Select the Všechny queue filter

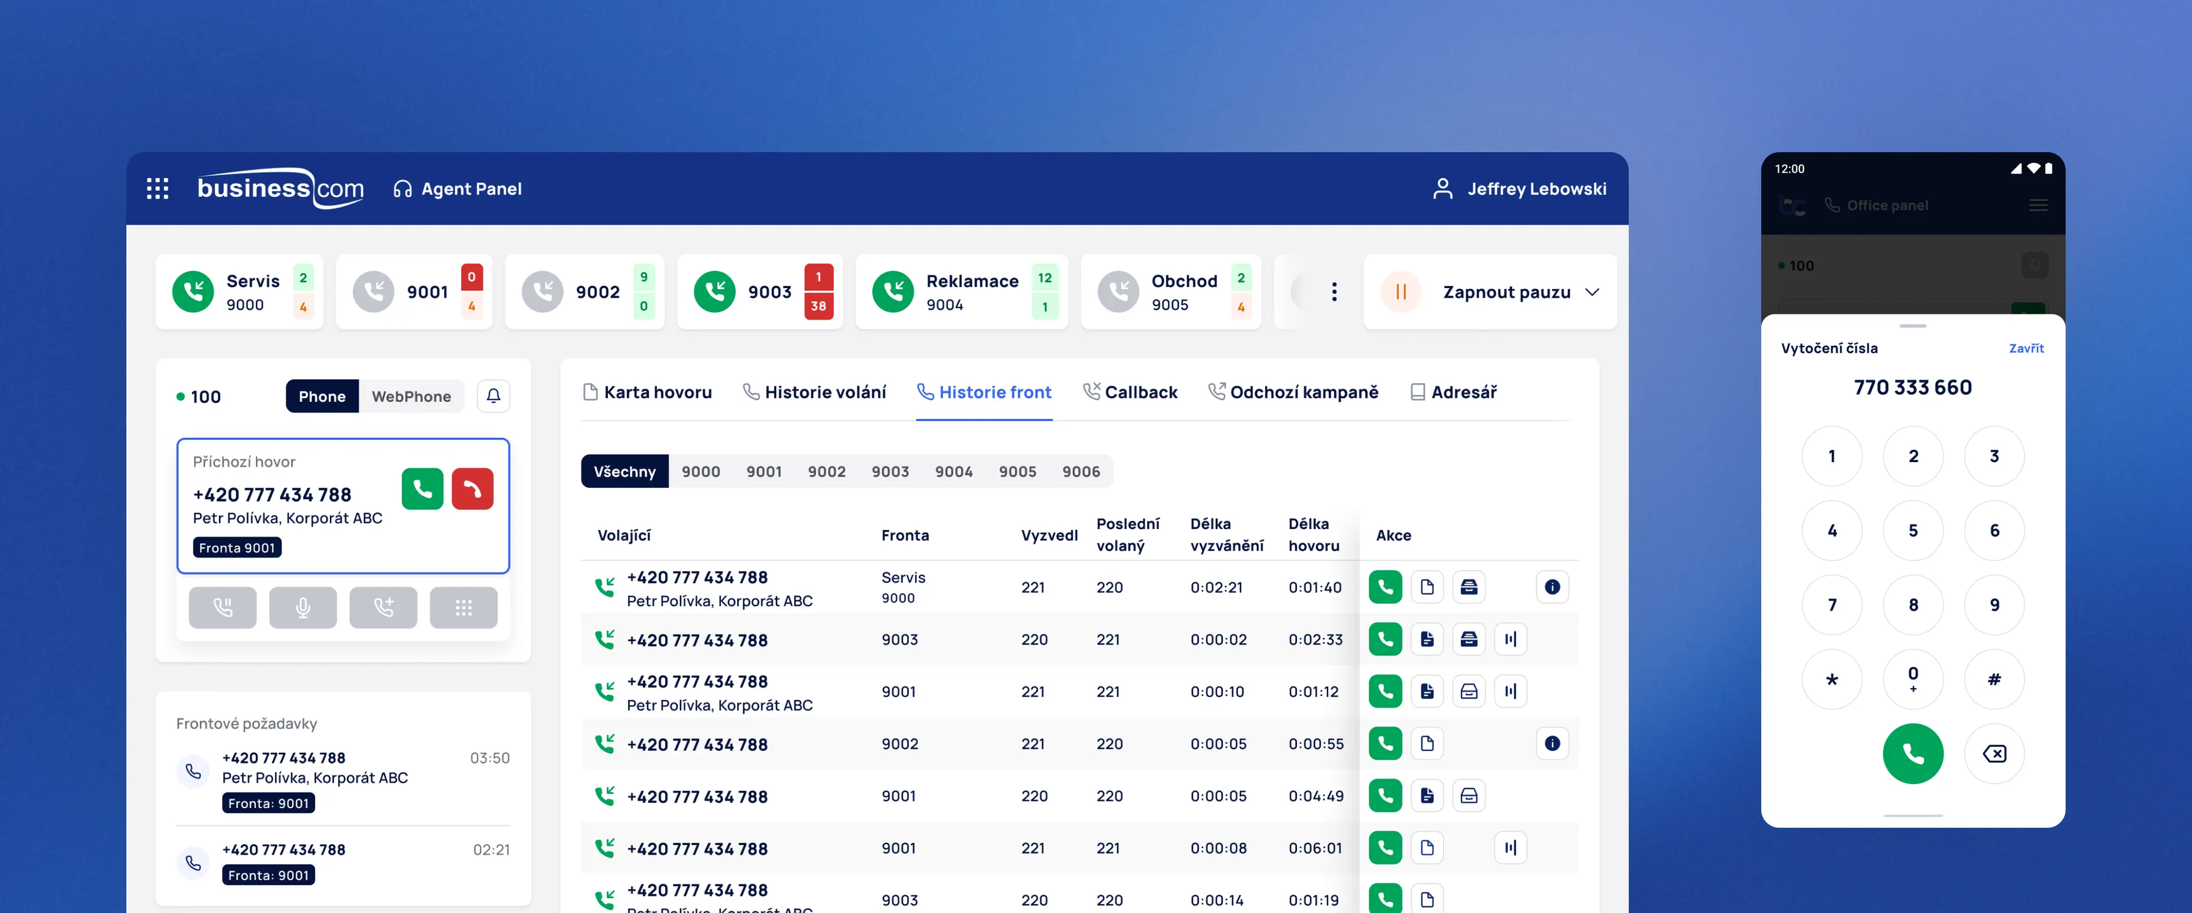[x=624, y=471]
